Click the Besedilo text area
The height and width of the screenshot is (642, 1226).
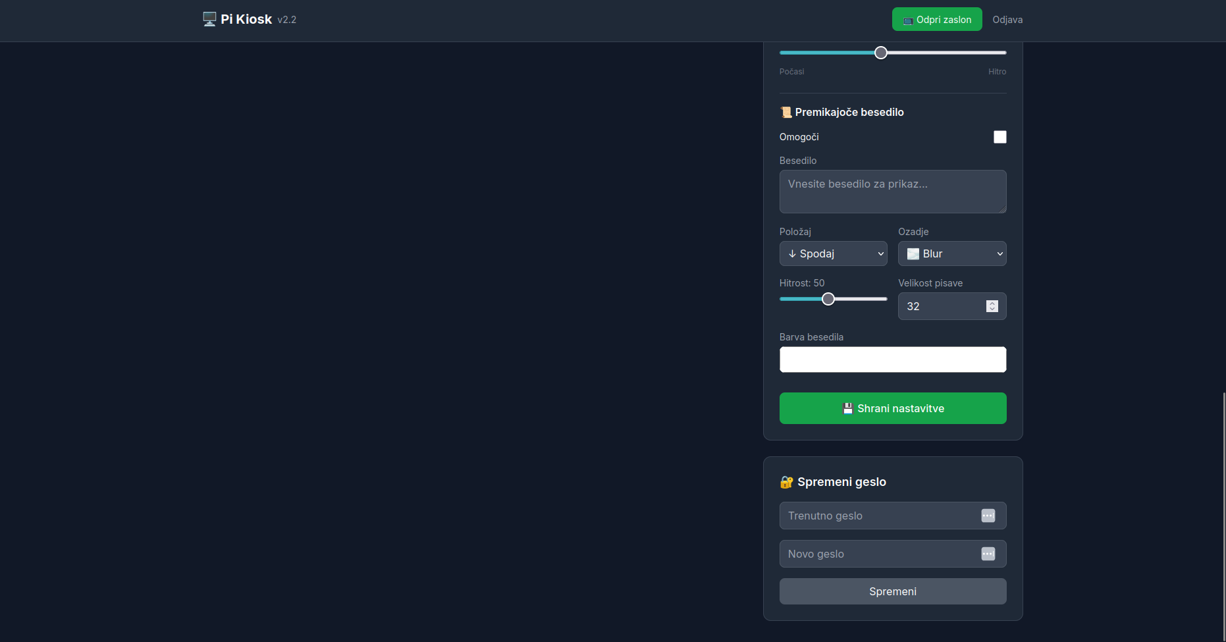point(892,192)
